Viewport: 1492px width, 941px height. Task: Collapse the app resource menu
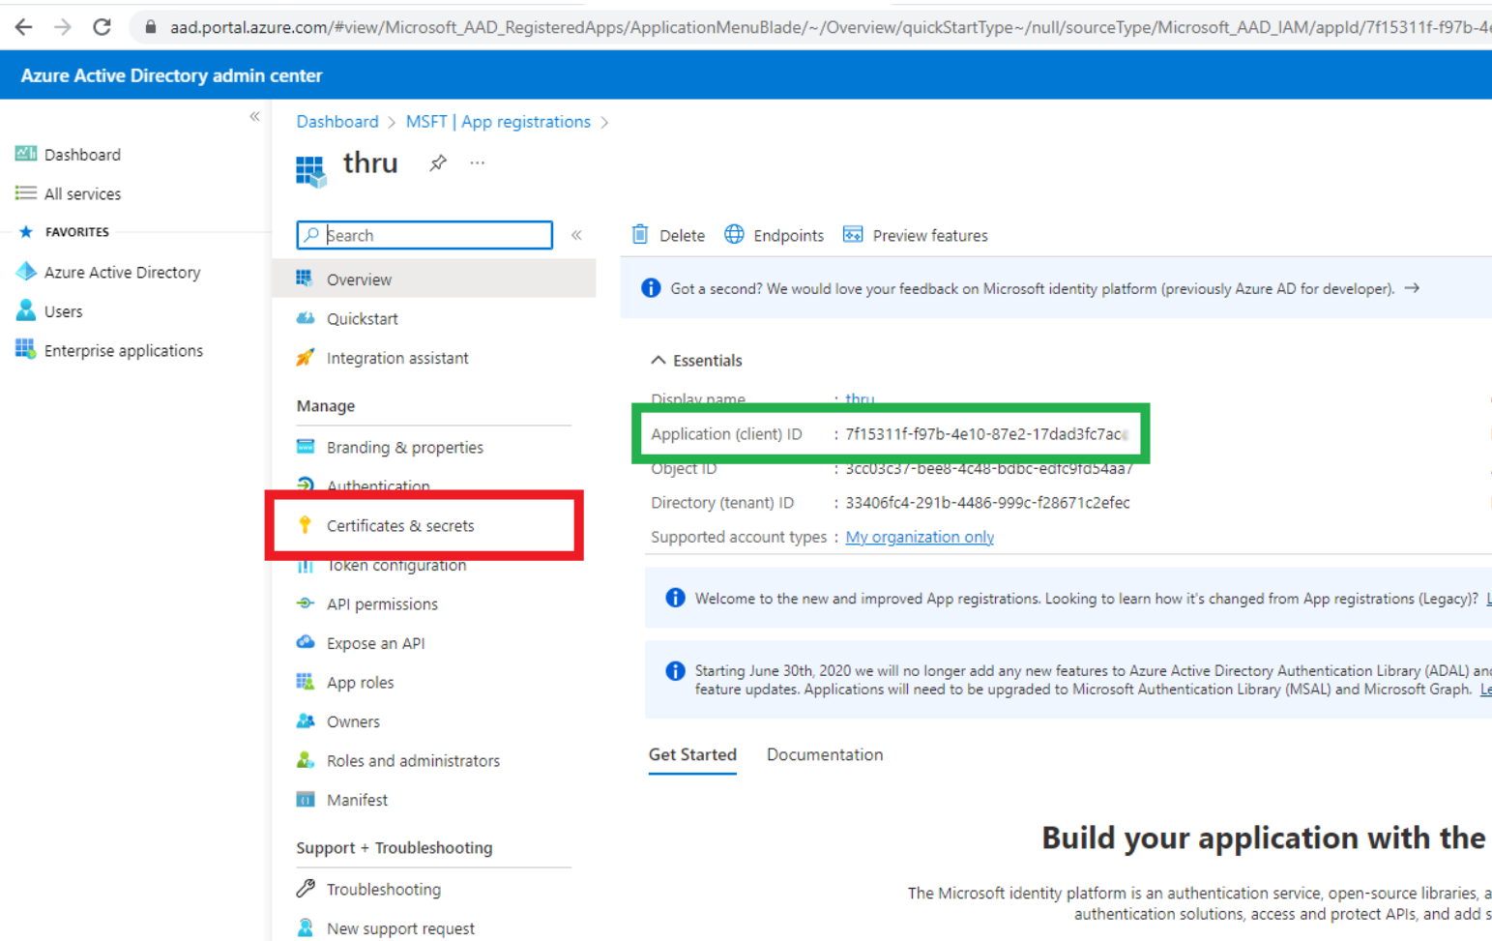(x=576, y=235)
